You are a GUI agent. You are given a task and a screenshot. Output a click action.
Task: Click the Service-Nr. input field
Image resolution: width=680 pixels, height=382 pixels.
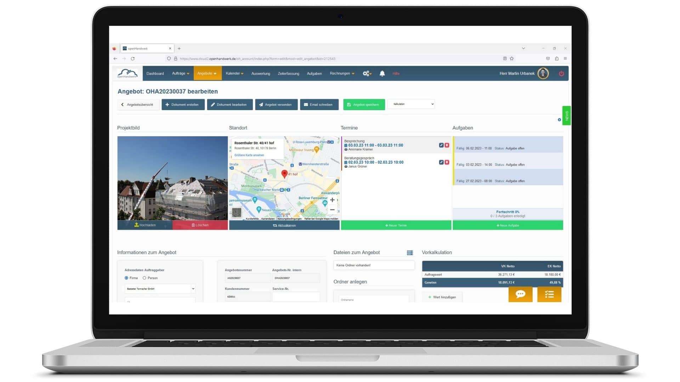pyautogui.click(x=296, y=297)
